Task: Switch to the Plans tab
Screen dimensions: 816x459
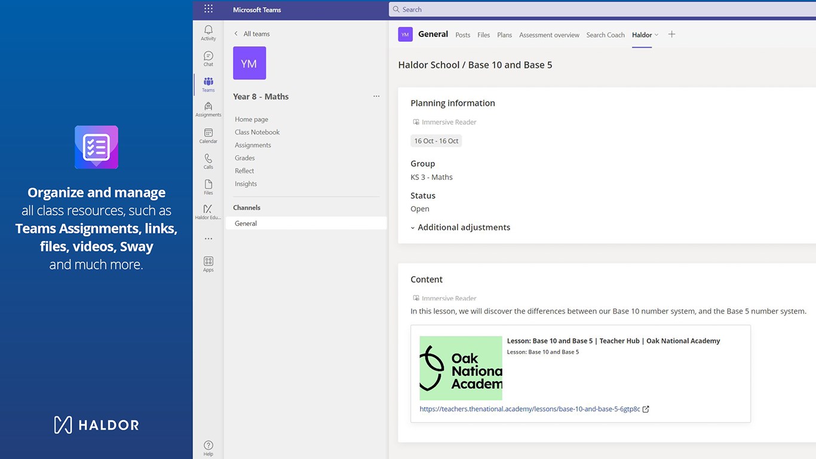Action: pyautogui.click(x=504, y=35)
